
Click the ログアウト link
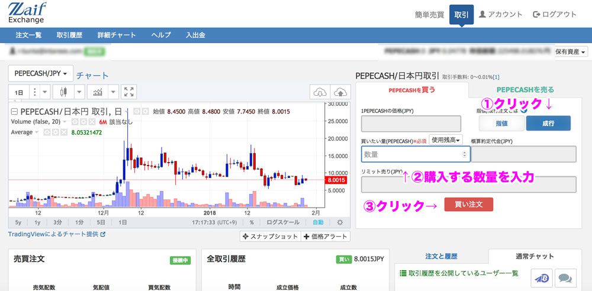pyautogui.click(x=555, y=14)
